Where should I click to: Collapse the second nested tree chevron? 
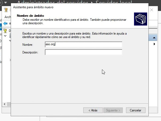(10, 41)
